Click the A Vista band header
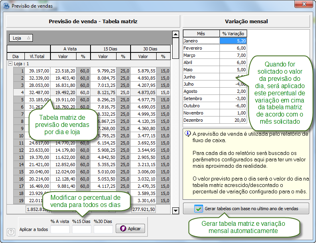 70,49
